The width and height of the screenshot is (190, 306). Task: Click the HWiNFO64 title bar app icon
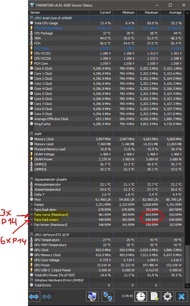point(32,5)
